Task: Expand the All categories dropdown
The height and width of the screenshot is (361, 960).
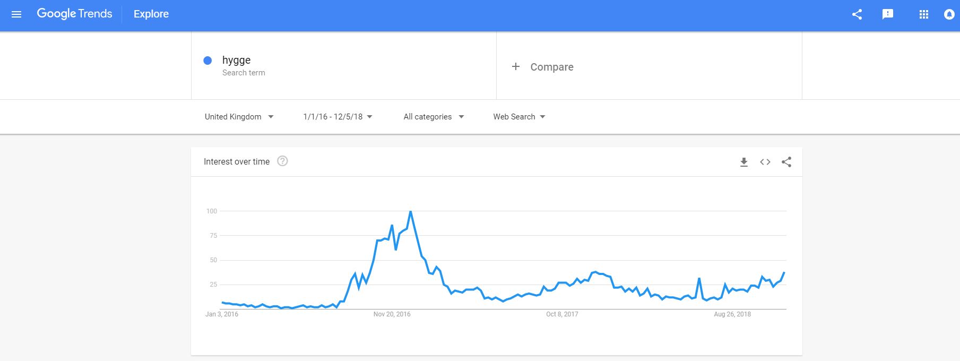Action: (x=434, y=117)
